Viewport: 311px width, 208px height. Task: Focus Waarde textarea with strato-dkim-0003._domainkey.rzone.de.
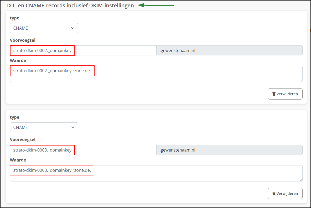tap(156, 173)
